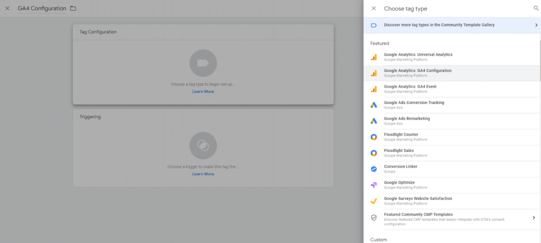Click the Tag Configuration card header
This screenshot has height=243, width=541.
coord(203,32)
